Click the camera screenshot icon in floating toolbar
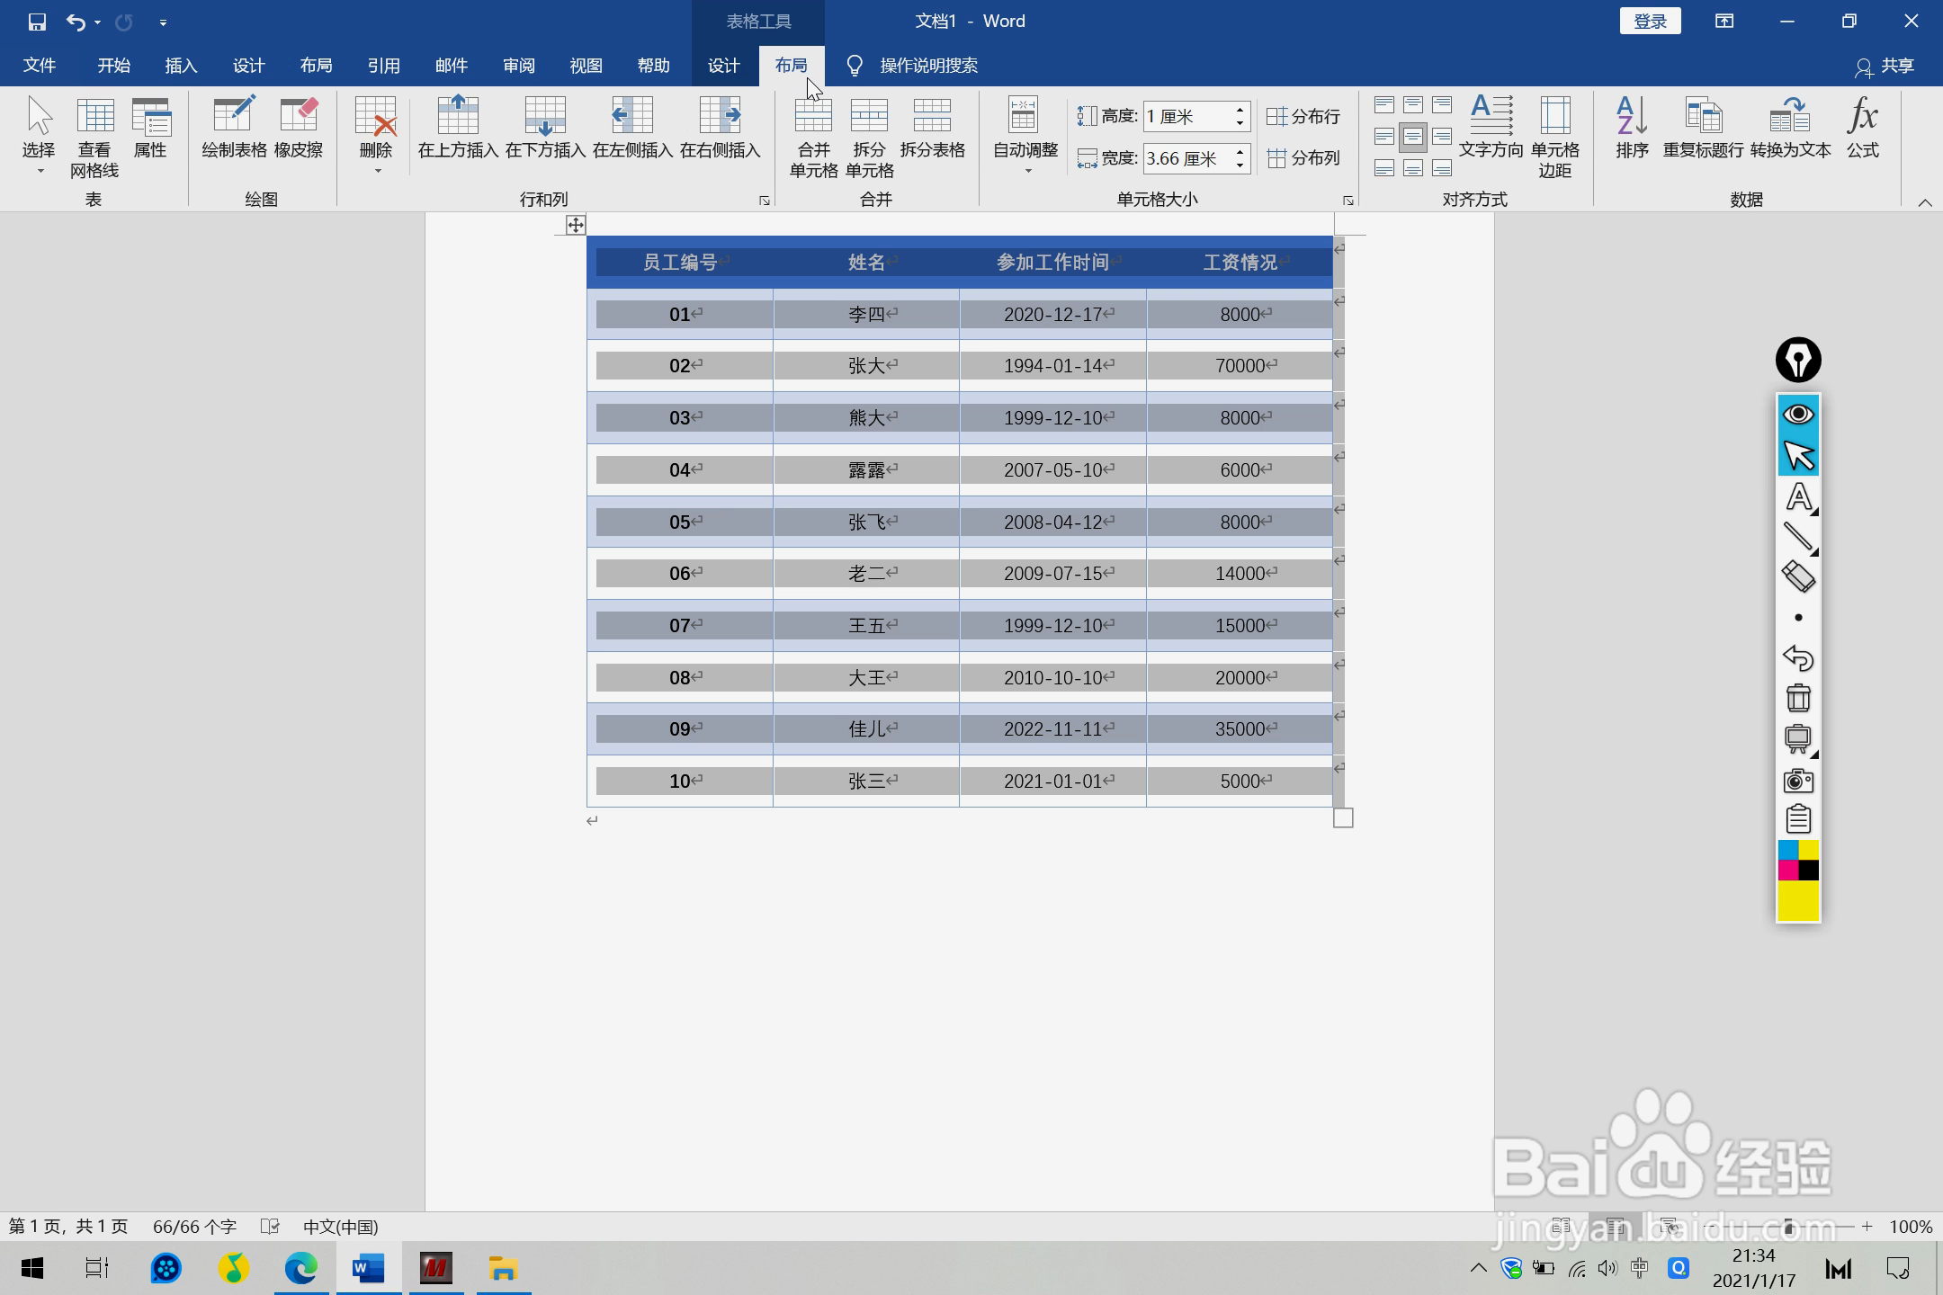Image resolution: width=1943 pixels, height=1295 pixels. [1798, 780]
